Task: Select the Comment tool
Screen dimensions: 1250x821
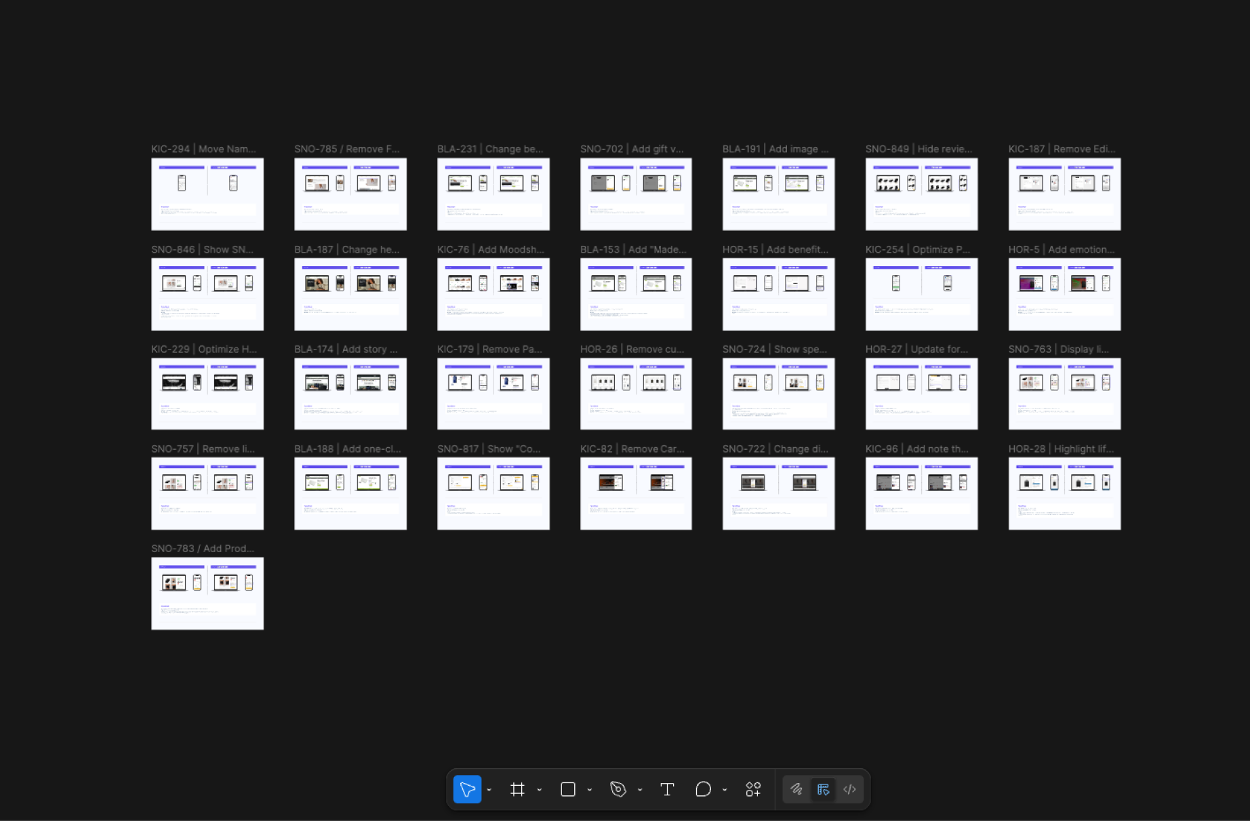Action: [703, 789]
